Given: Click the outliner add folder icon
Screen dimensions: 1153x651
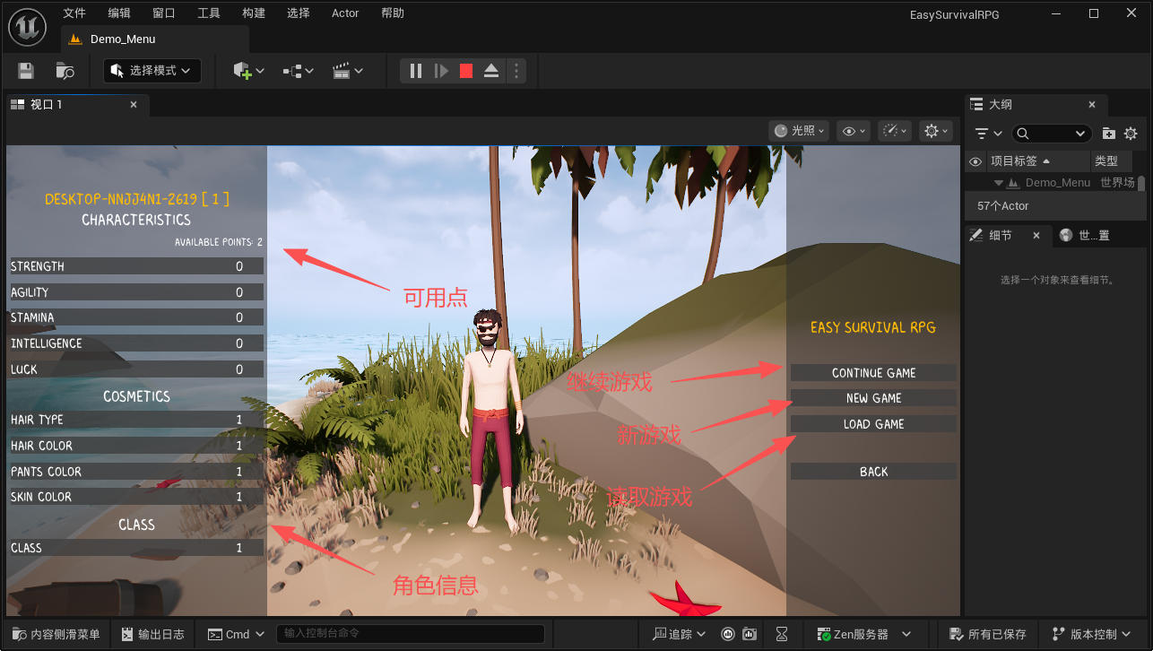Looking at the screenshot, I should click(1109, 134).
